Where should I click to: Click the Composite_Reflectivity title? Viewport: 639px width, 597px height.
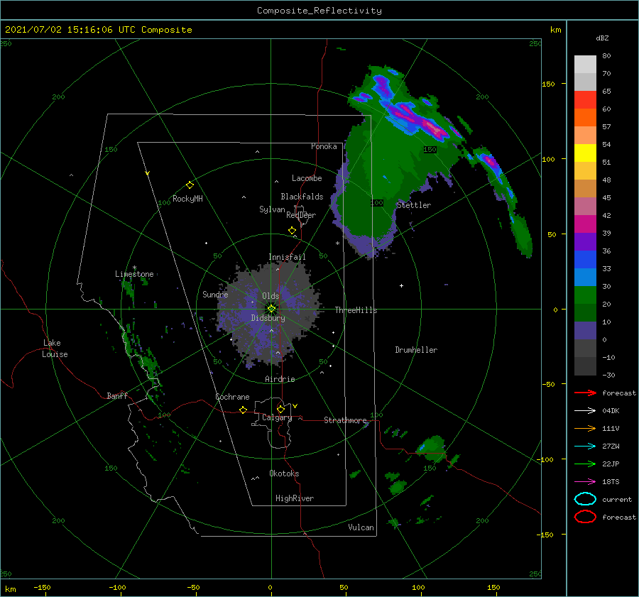pyautogui.click(x=319, y=11)
